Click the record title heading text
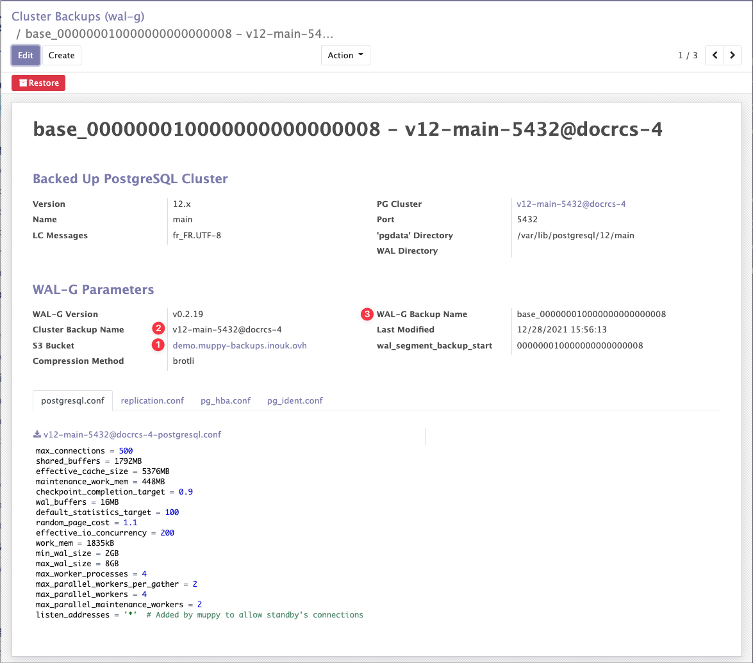The height and width of the screenshot is (663, 753). click(347, 130)
